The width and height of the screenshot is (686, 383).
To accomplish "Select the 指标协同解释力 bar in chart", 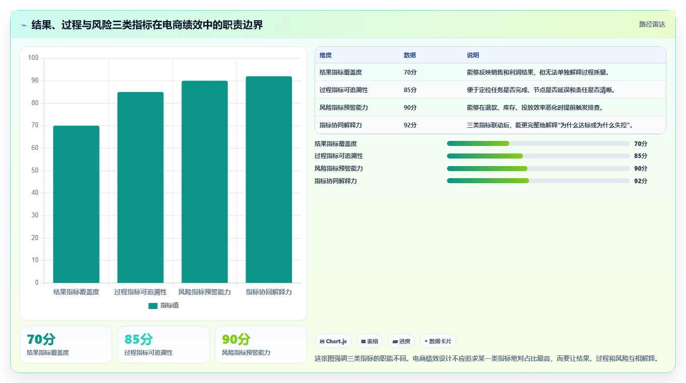I will pos(269,180).
